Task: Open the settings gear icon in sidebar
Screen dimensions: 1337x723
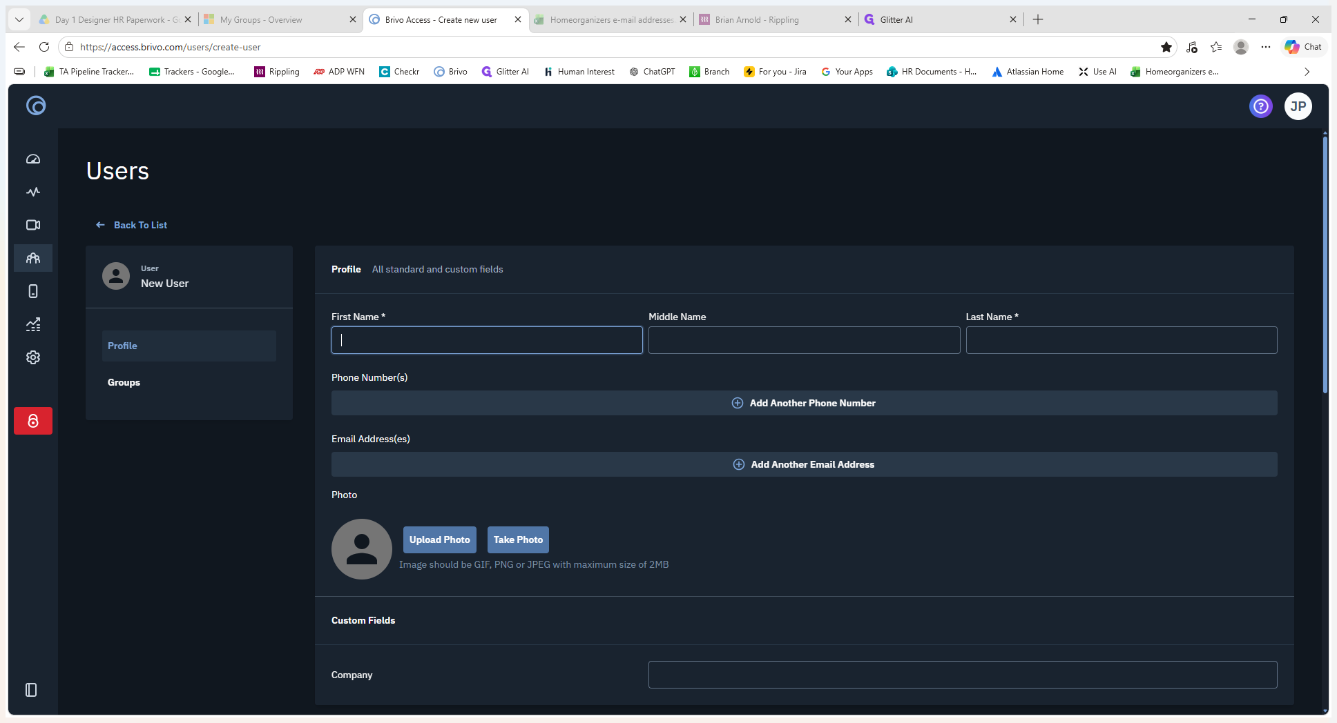Action: click(33, 357)
